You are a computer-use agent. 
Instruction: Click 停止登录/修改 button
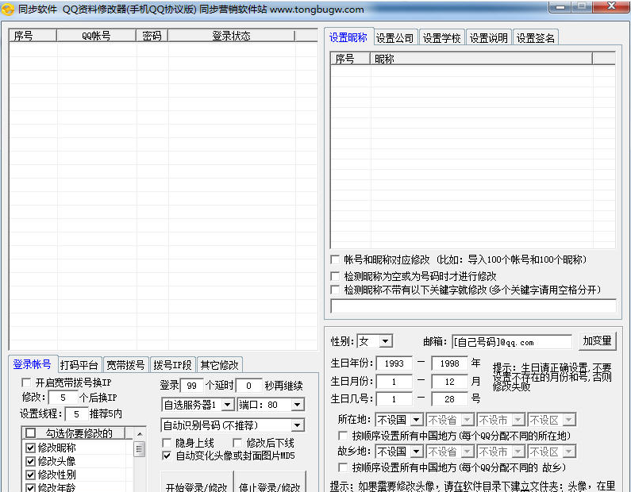270,482
